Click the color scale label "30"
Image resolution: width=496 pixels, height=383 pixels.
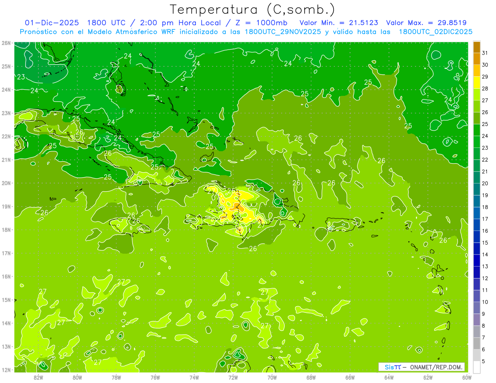click(x=485, y=65)
